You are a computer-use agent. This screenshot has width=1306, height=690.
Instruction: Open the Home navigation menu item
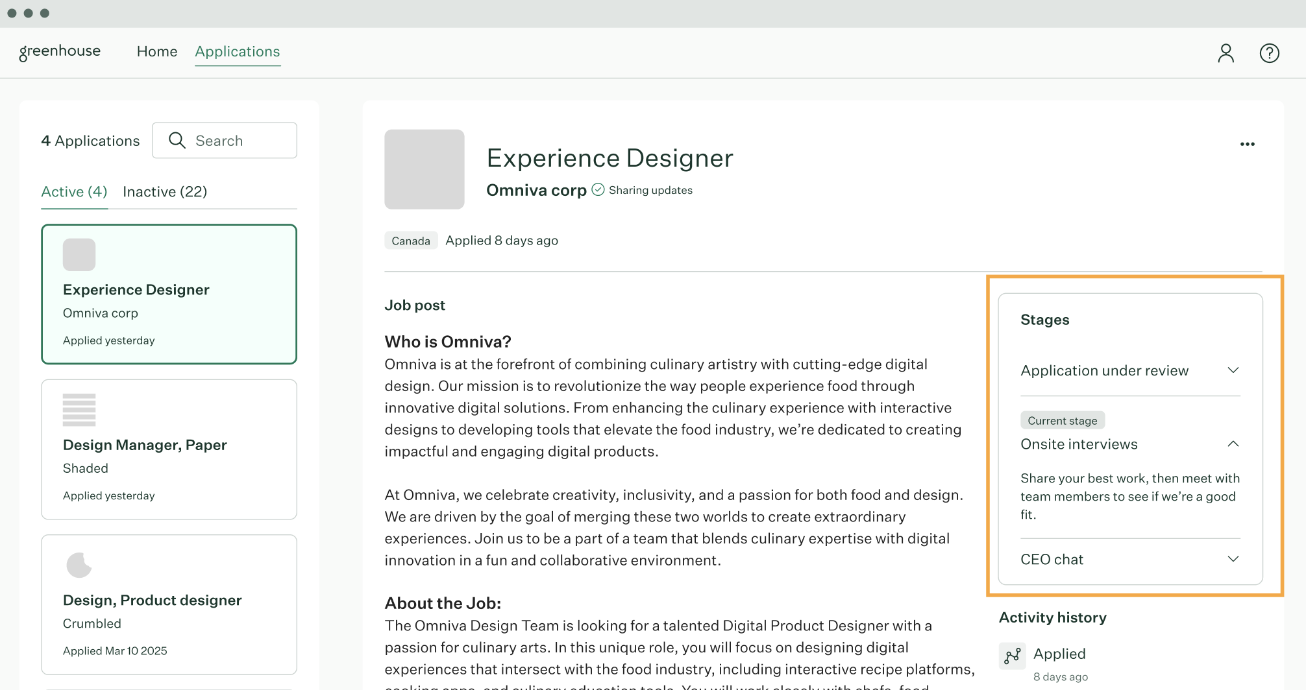click(156, 51)
